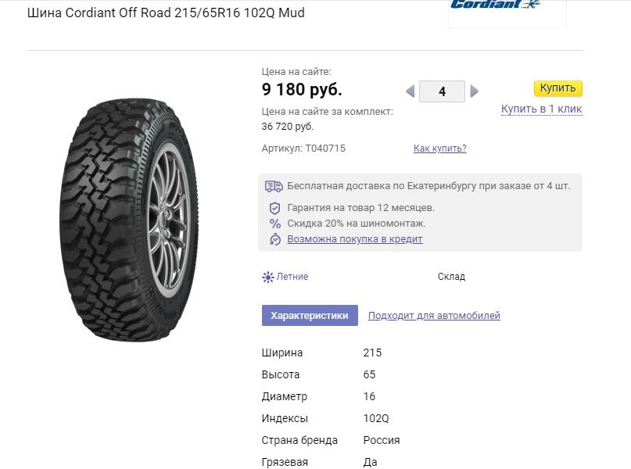The height and width of the screenshot is (469, 631).
Task: Focus the quantity input field
Action: 442,91
